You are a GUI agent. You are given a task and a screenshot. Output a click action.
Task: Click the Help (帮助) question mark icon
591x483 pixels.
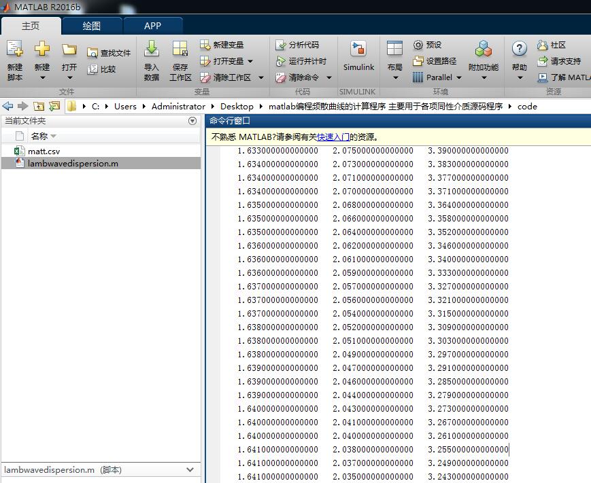tap(520, 49)
